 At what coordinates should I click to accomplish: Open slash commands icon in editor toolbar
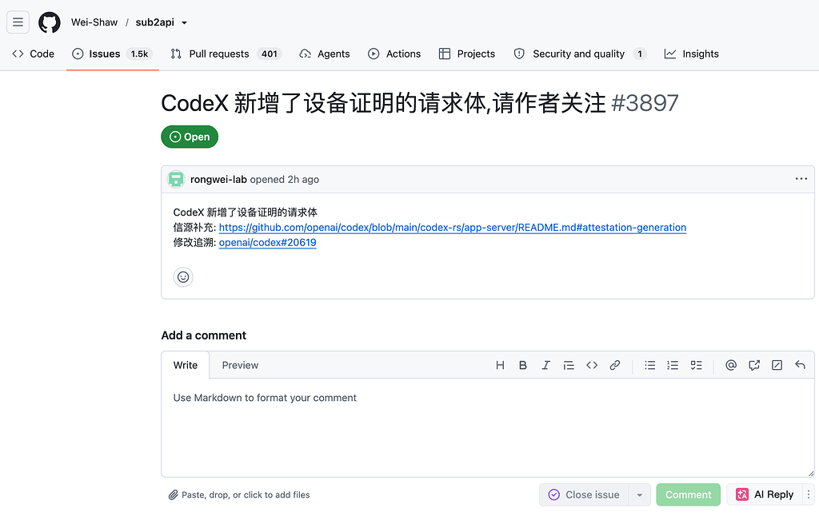point(777,365)
